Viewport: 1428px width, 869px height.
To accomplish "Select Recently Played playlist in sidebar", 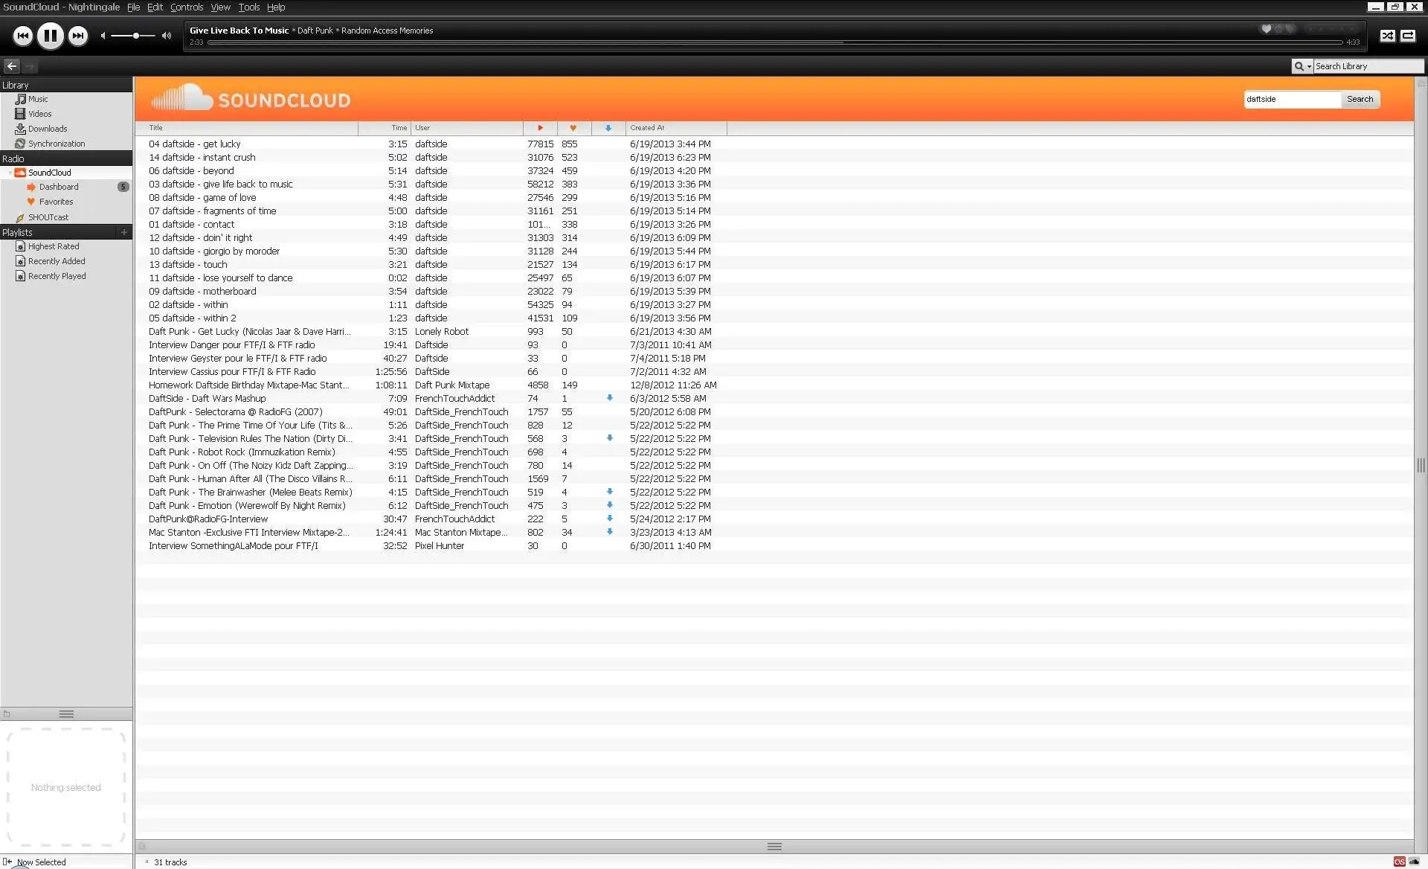I will click(55, 275).
